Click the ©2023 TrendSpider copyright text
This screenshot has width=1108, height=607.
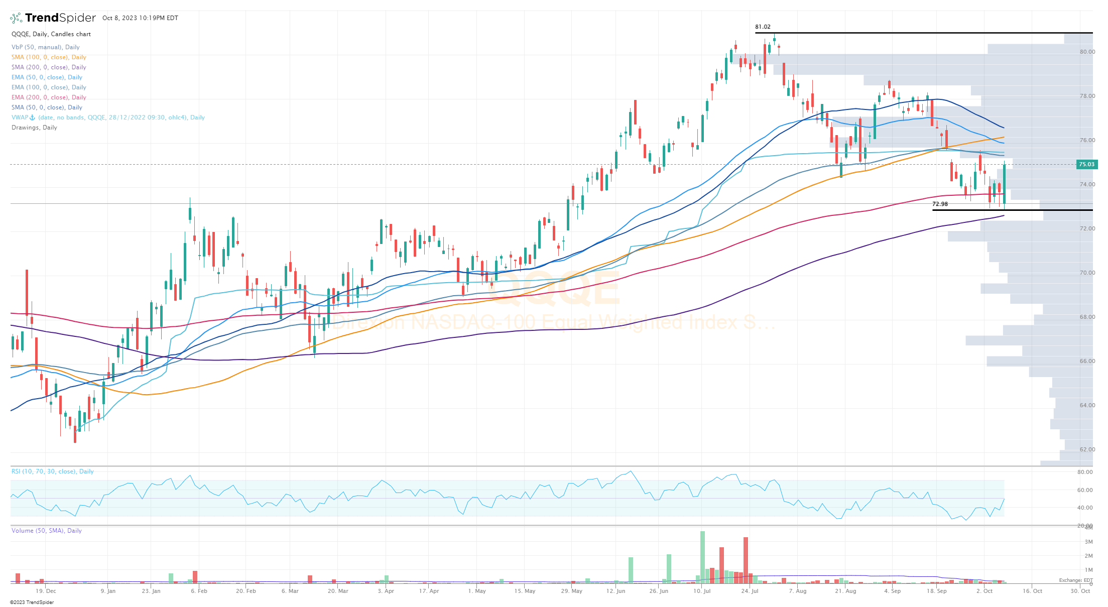(32, 602)
